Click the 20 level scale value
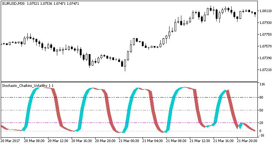 coord(261,123)
